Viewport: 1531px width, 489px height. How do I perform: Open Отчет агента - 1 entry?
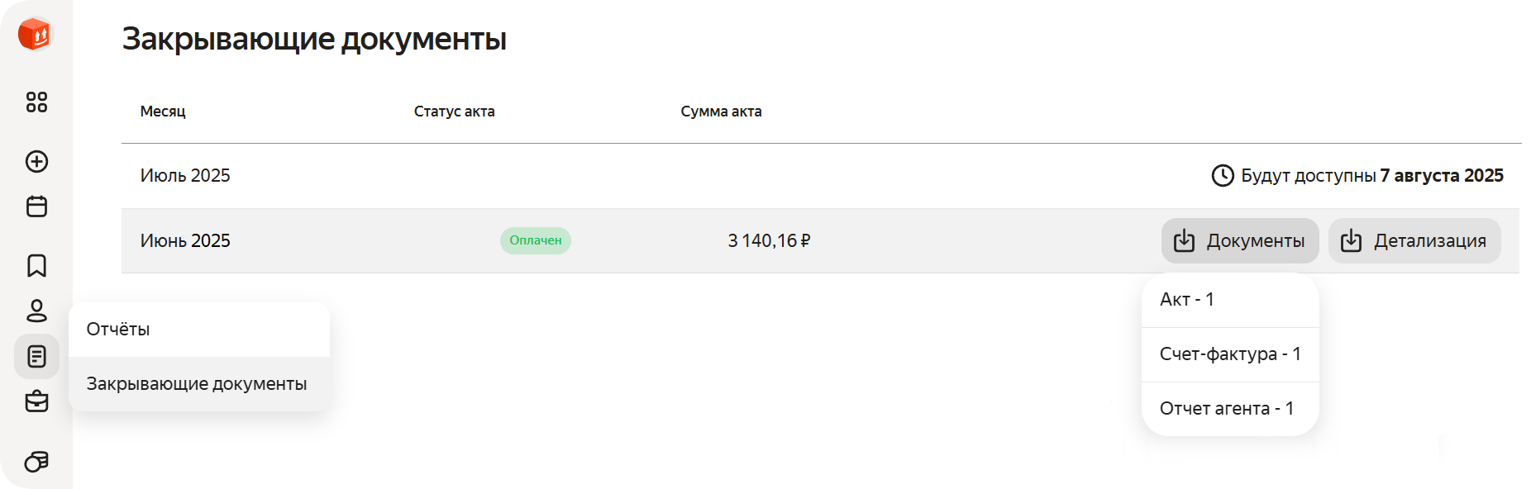tap(1227, 408)
